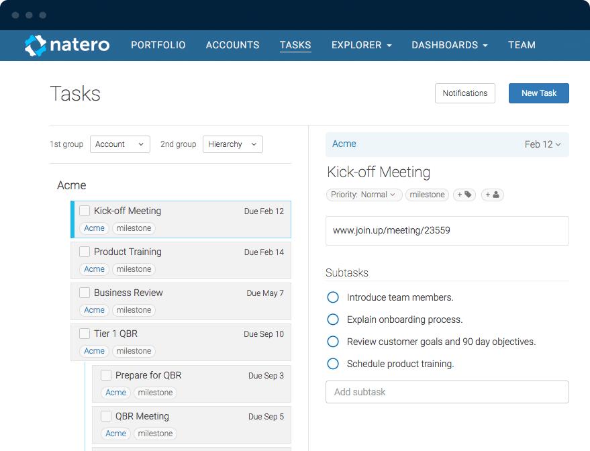Click the Add subtask input field
590x451 pixels.
(447, 392)
